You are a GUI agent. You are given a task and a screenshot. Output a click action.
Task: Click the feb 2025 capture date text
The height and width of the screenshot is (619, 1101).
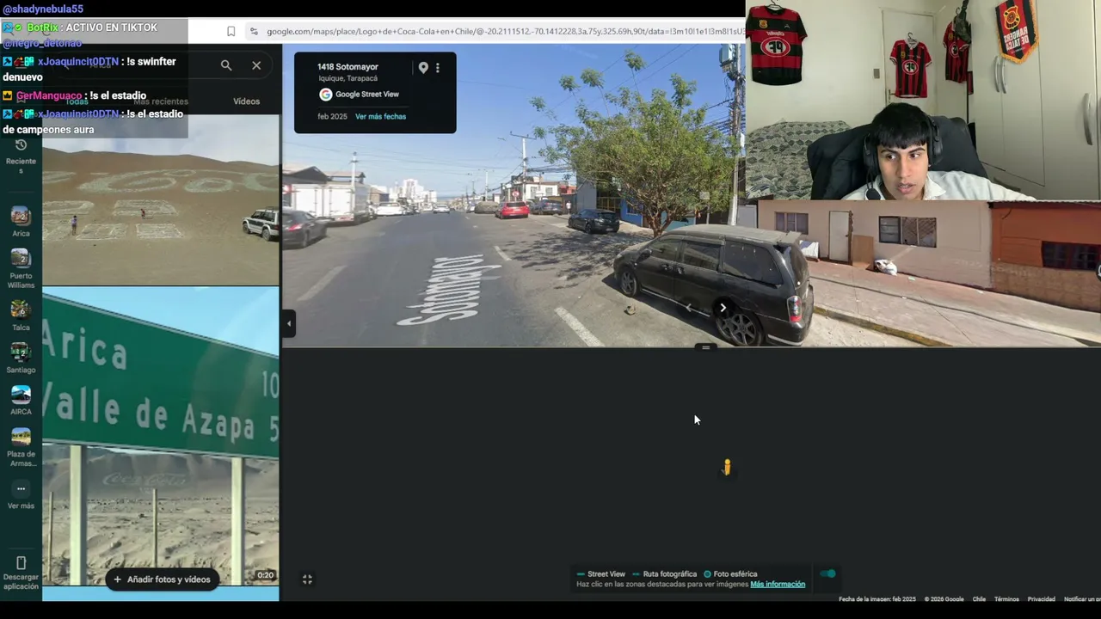[332, 117]
